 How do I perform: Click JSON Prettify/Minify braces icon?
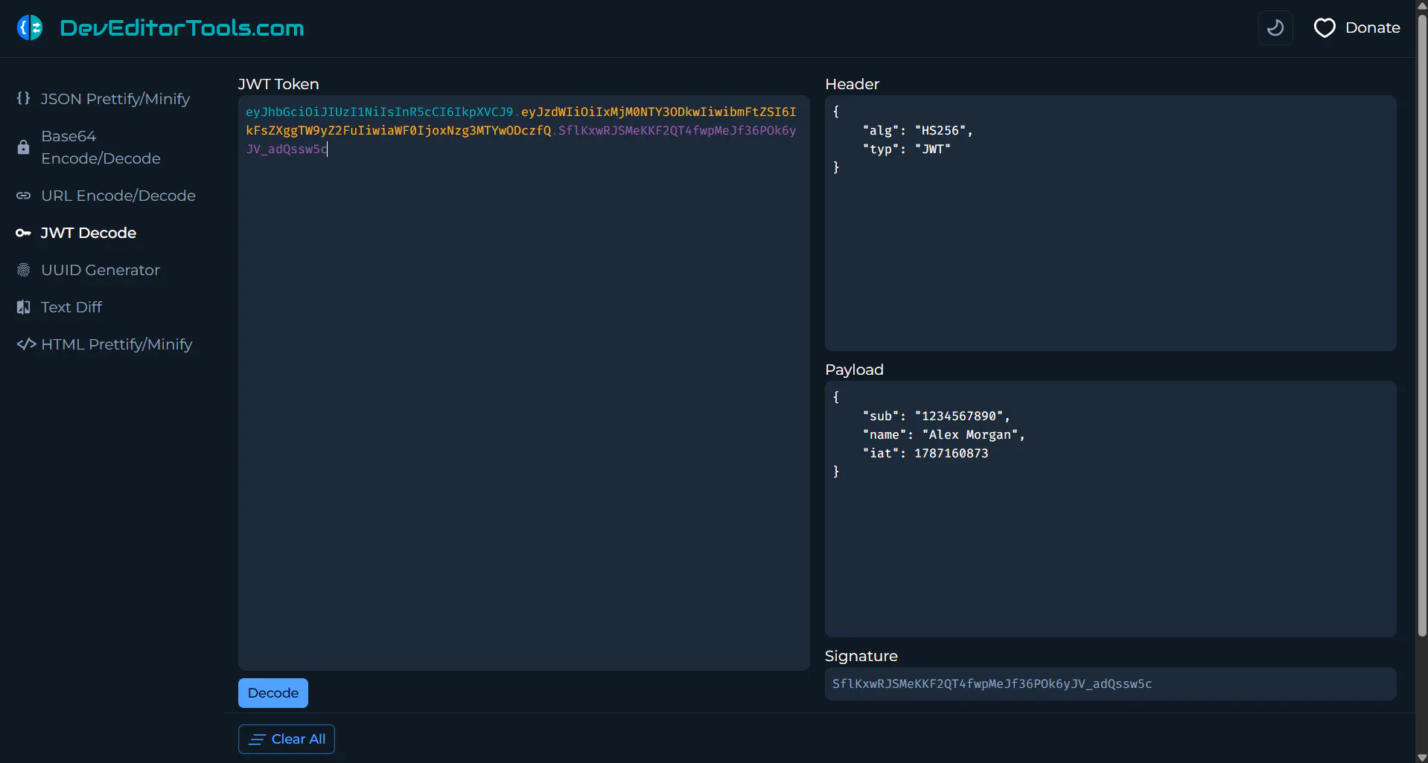coord(23,98)
